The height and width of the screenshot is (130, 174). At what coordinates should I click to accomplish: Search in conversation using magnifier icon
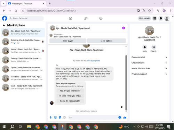[x=154, y=47]
